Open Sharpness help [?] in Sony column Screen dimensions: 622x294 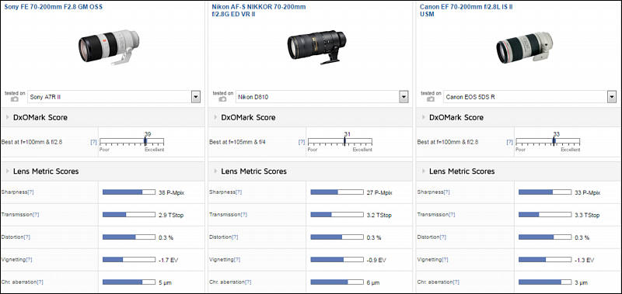tap(30, 192)
